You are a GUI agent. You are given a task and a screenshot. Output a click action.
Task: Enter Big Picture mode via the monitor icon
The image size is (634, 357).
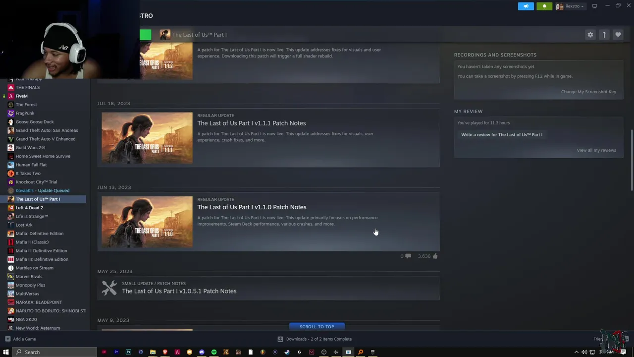pyautogui.click(x=594, y=6)
